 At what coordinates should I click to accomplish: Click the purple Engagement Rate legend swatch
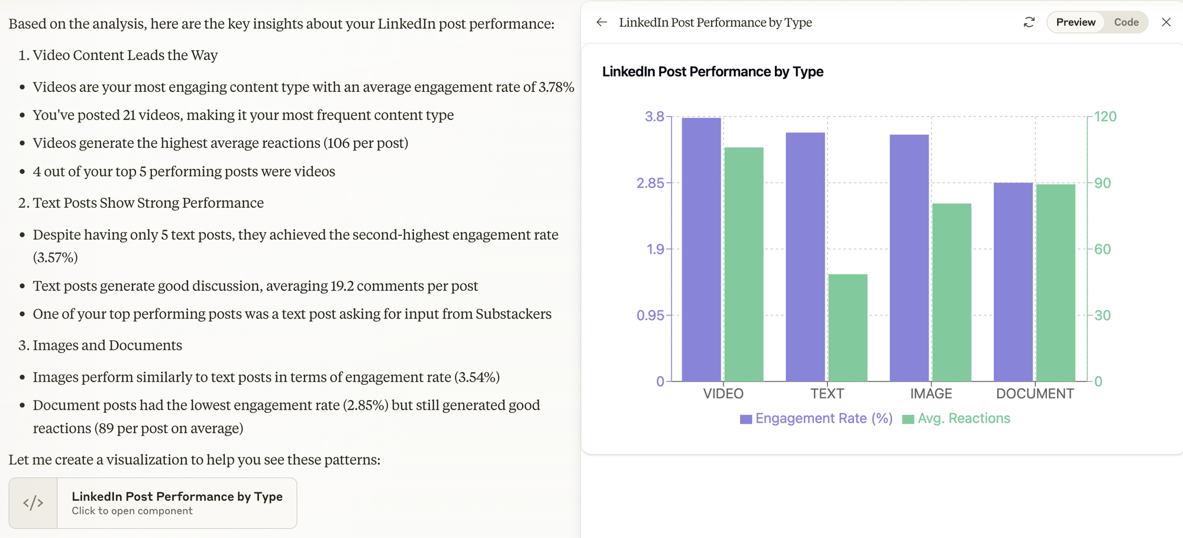click(746, 419)
